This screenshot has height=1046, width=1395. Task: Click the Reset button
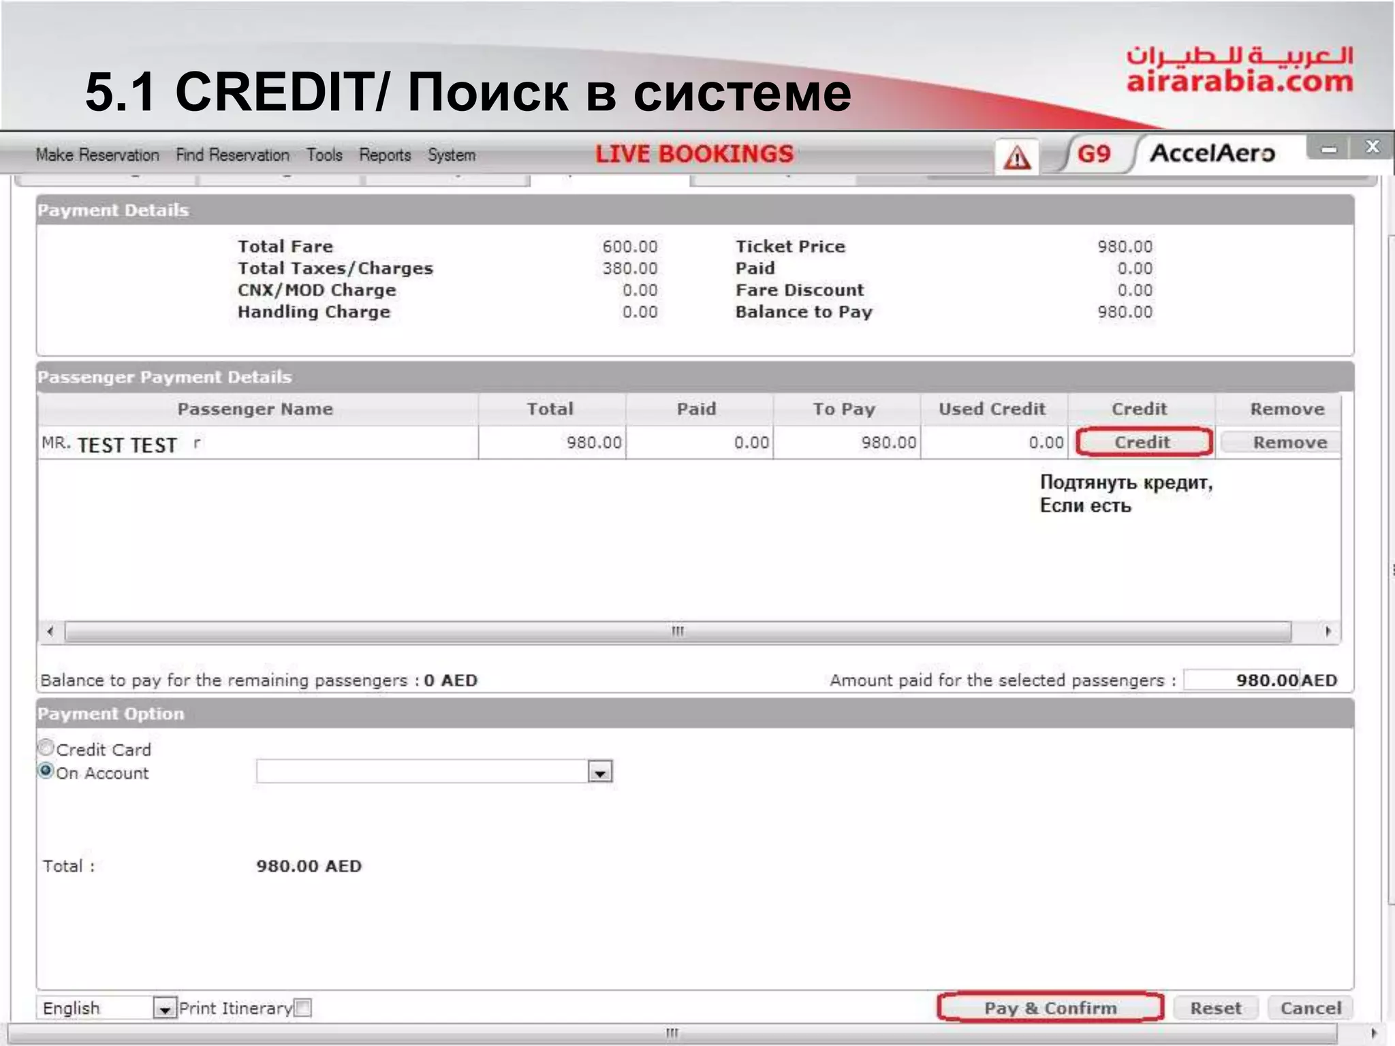pos(1216,1008)
